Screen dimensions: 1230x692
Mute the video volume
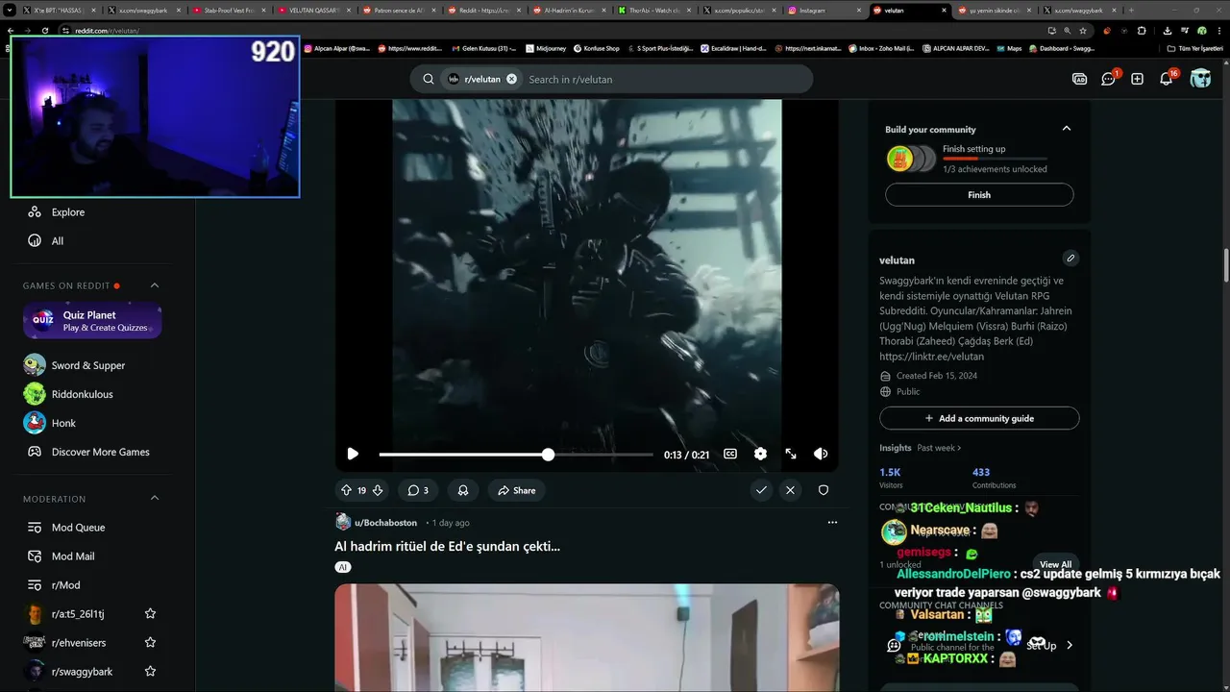821,454
